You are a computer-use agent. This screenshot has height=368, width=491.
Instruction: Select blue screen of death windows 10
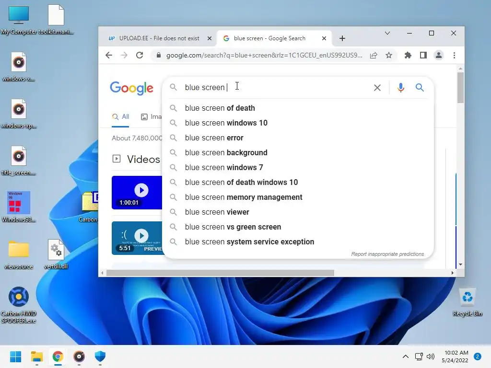pyautogui.click(x=298, y=183)
